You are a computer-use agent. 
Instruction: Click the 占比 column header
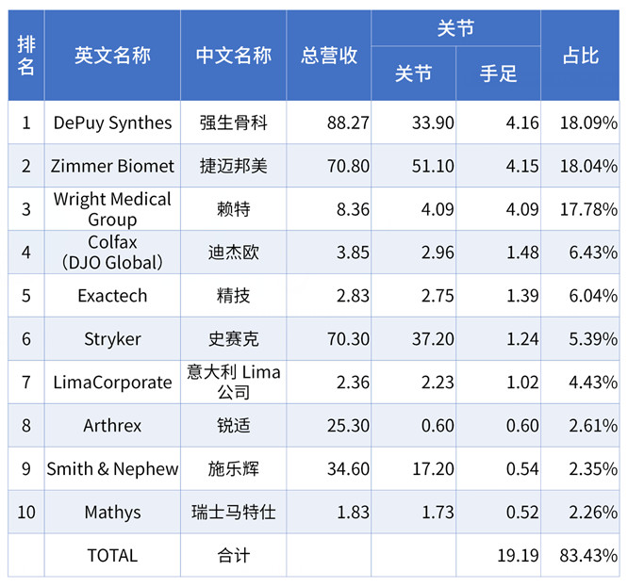tap(580, 56)
